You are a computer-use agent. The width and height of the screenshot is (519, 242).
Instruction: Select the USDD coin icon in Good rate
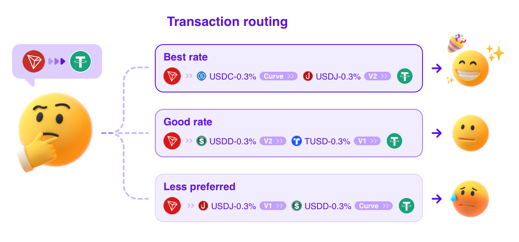(202, 141)
